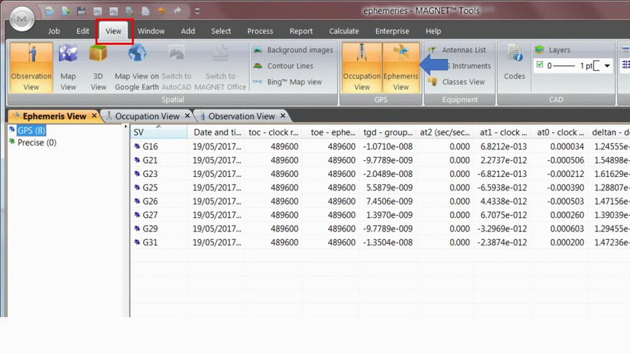
Task: Open the Report ribbon tab
Action: pyautogui.click(x=301, y=31)
